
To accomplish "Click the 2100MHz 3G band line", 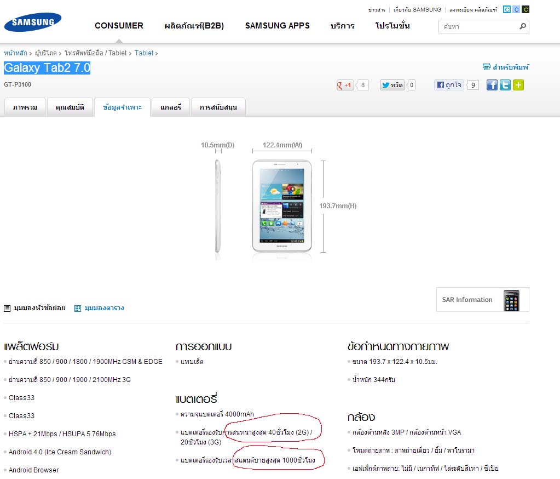I will click(x=70, y=379).
